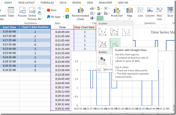Open the Pie chart dropdown

pos(93,18)
